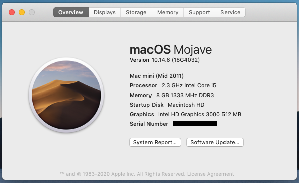This screenshot has width=299, height=183.
Task: Click the startup disk value Macintosh HD
Action: [x=186, y=105]
